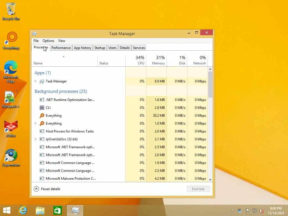This screenshot has height=216, width=288.
Task: Click the Background processes (25) heading
Action: coord(61,91)
